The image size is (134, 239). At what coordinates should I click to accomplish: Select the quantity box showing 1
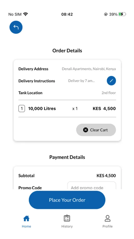click(x=22, y=109)
